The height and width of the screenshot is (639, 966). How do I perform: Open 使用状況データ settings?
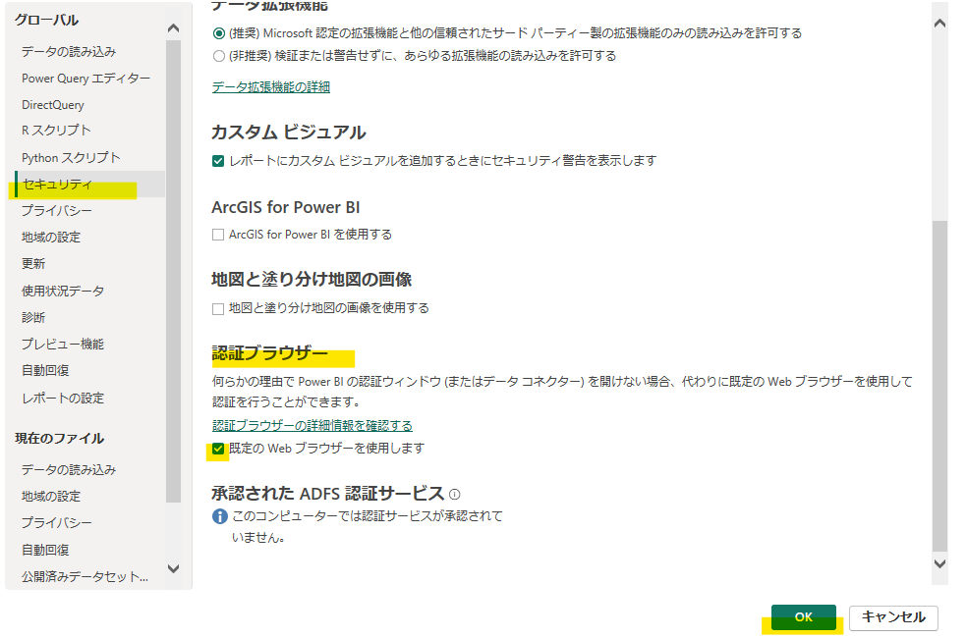63,291
